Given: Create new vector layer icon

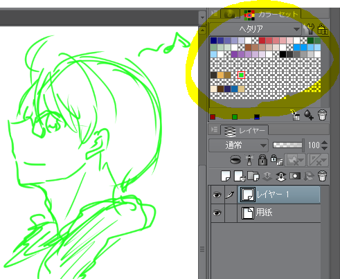Looking at the screenshot, I should coord(240,176).
